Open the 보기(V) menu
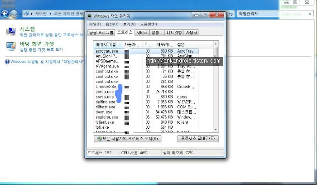Viewport: 317px width, 185px height. 129,24
